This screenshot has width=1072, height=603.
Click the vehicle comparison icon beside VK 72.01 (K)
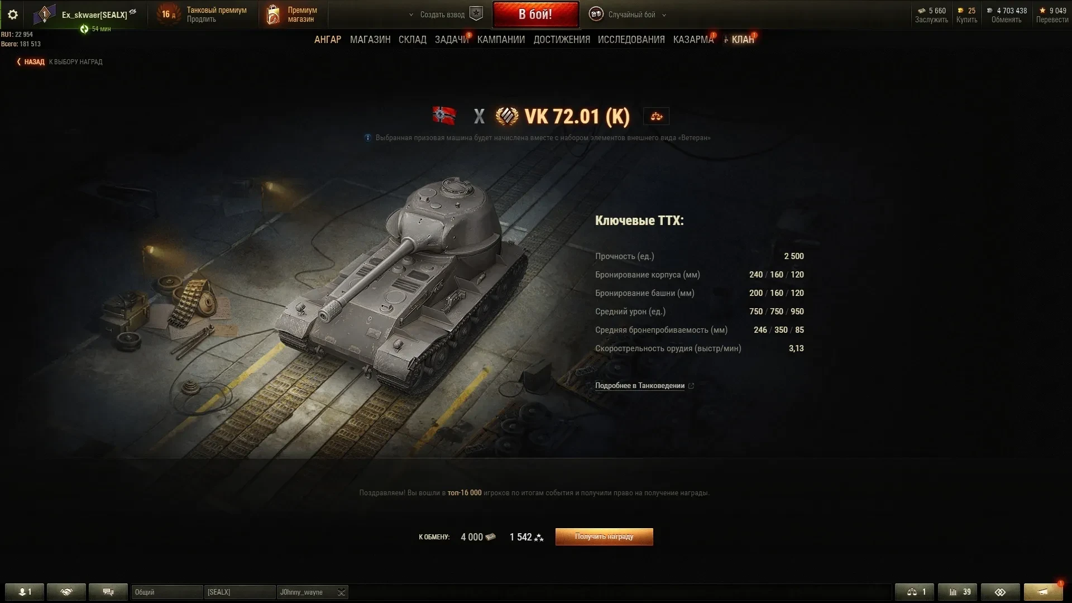point(656,116)
